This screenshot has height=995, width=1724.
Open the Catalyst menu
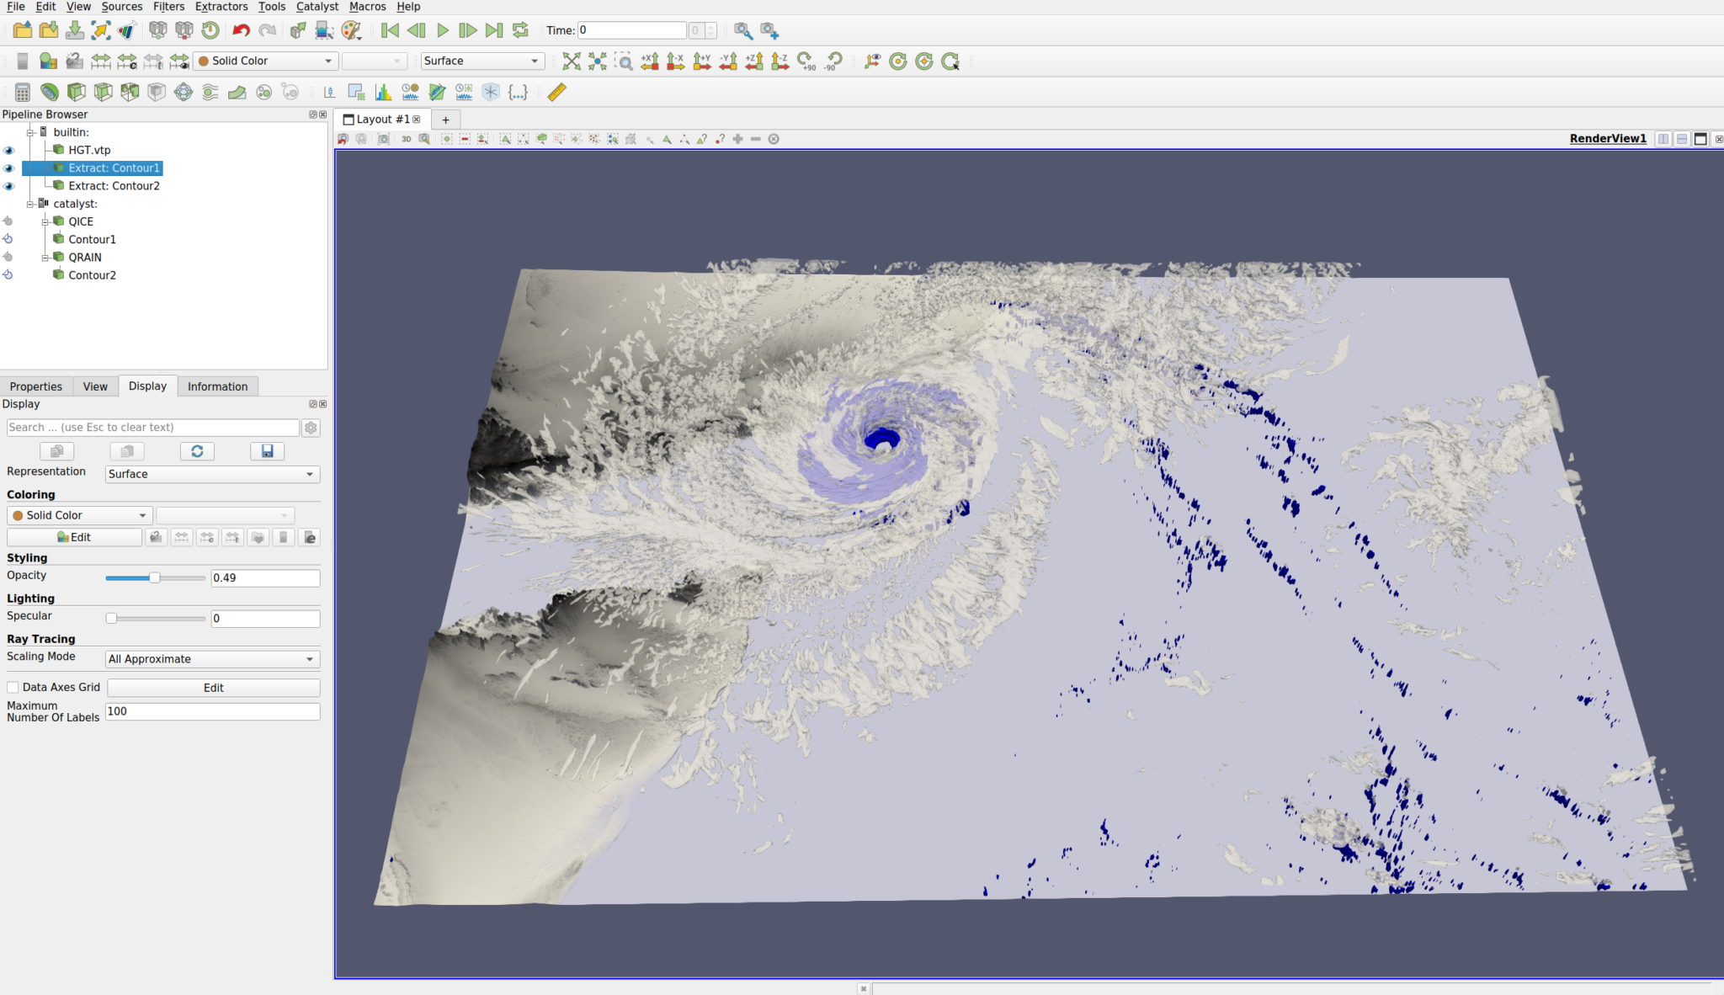317,7
